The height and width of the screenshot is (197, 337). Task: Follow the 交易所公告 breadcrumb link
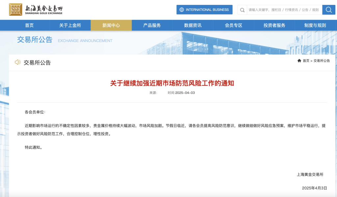tap(322, 61)
